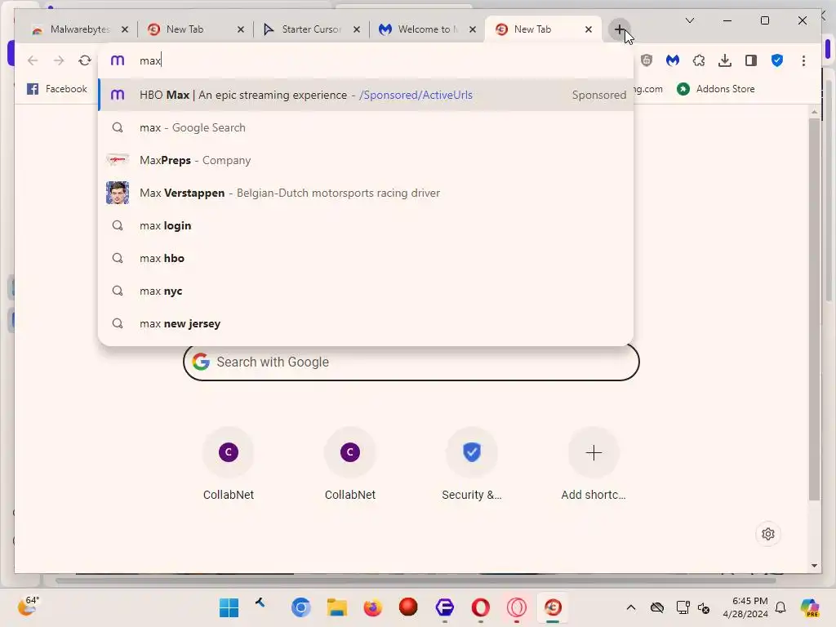Go forward to next page
This screenshot has height=627, width=836.
coord(59,60)
